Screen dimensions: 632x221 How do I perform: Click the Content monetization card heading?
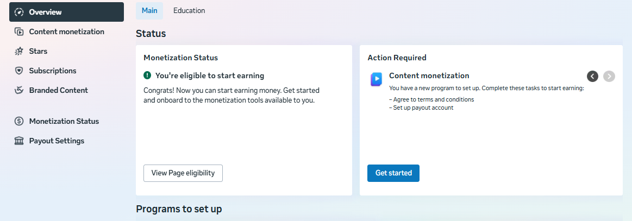pyautogui.click(x=429, y=75)
